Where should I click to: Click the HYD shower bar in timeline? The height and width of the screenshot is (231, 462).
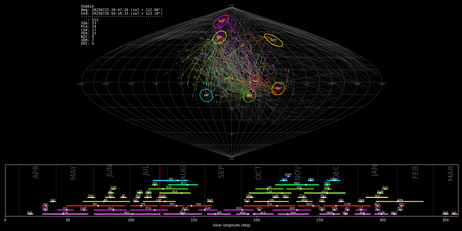point(325,193)
